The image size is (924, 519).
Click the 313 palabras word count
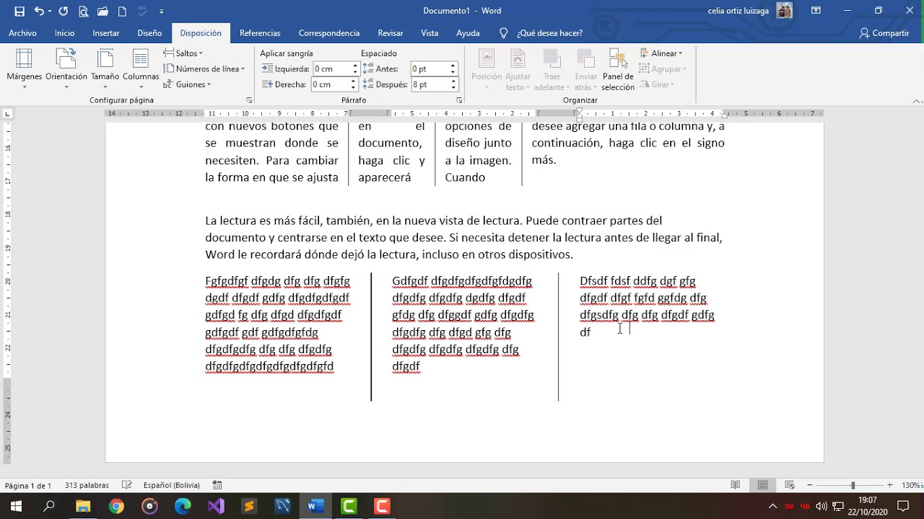(x=87, y=486)
